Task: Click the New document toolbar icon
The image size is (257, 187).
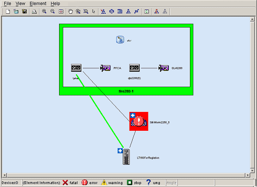Action: [x=8, y=11]
